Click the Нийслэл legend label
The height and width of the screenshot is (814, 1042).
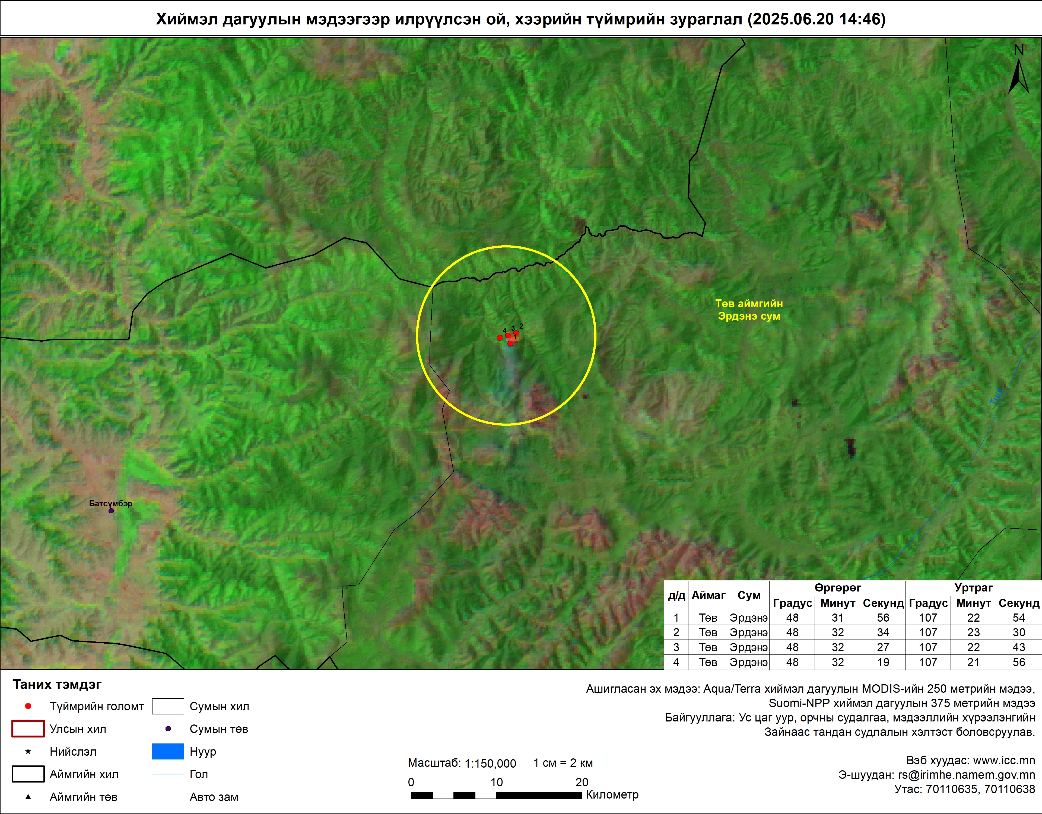73,752
